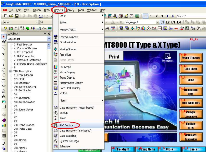Open the Objects menu
206x153 pixels.
[58, 10]
